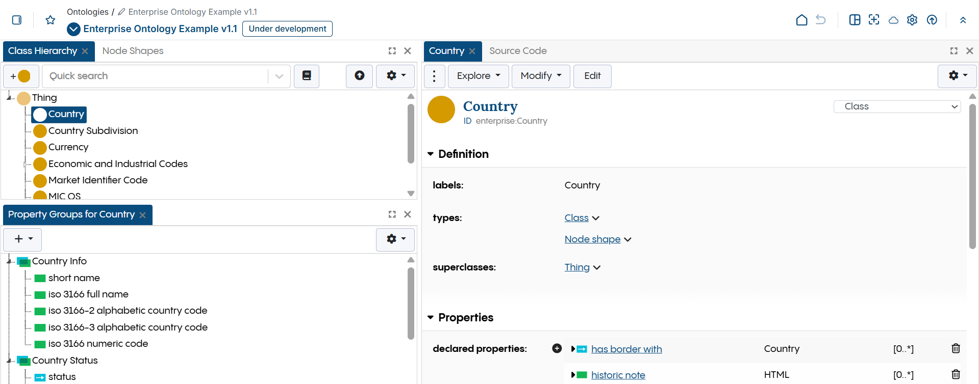Open the header settings gear
This screenshot has width=979, height=384.
[x=912, y=20]
